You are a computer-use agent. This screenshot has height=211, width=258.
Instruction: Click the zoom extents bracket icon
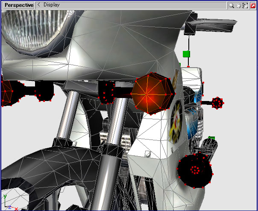(245, 6)
